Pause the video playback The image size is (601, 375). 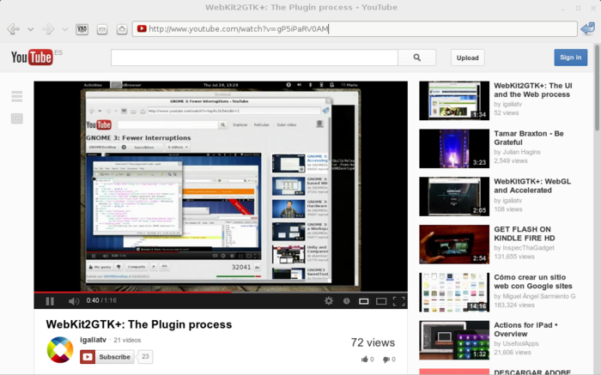pyautogui.click(x=50, y=301)
